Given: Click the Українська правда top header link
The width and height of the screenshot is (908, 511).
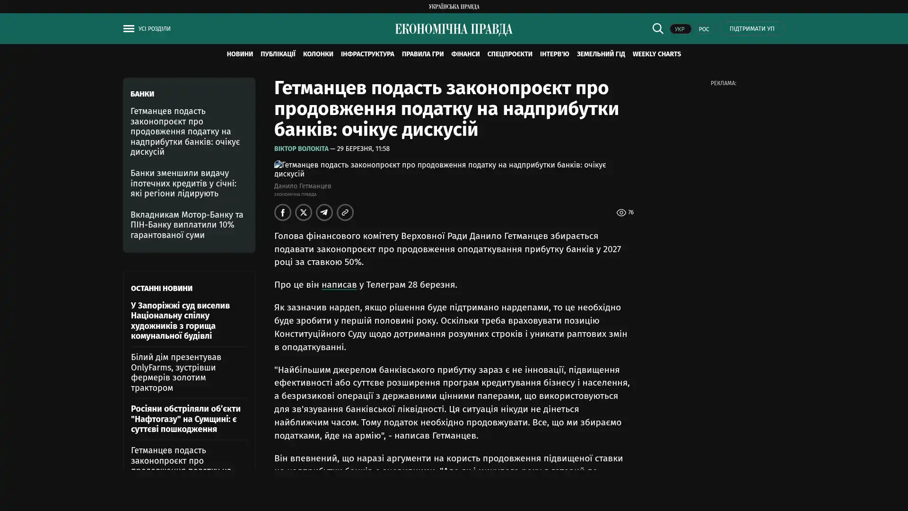Looking at the screenshot, I should [454, 7].
